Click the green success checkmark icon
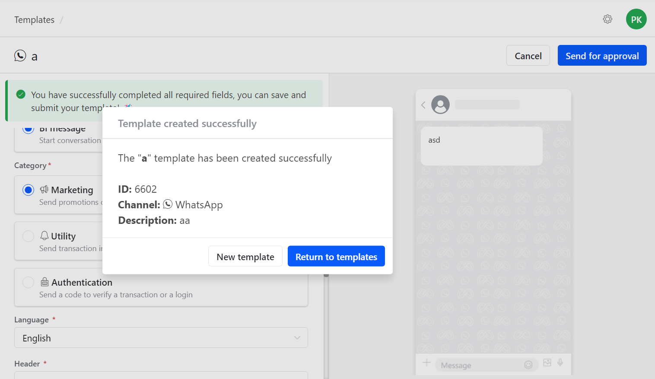This screenshot has width=655, height=379. 21,94
